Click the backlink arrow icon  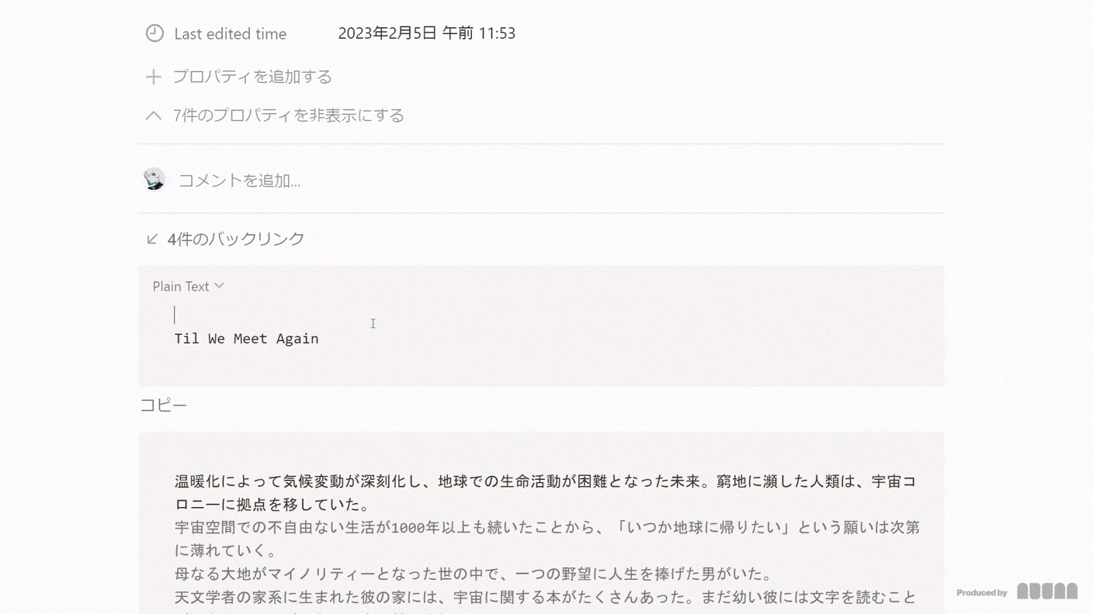pyautogui.click(x=152, y=239)
